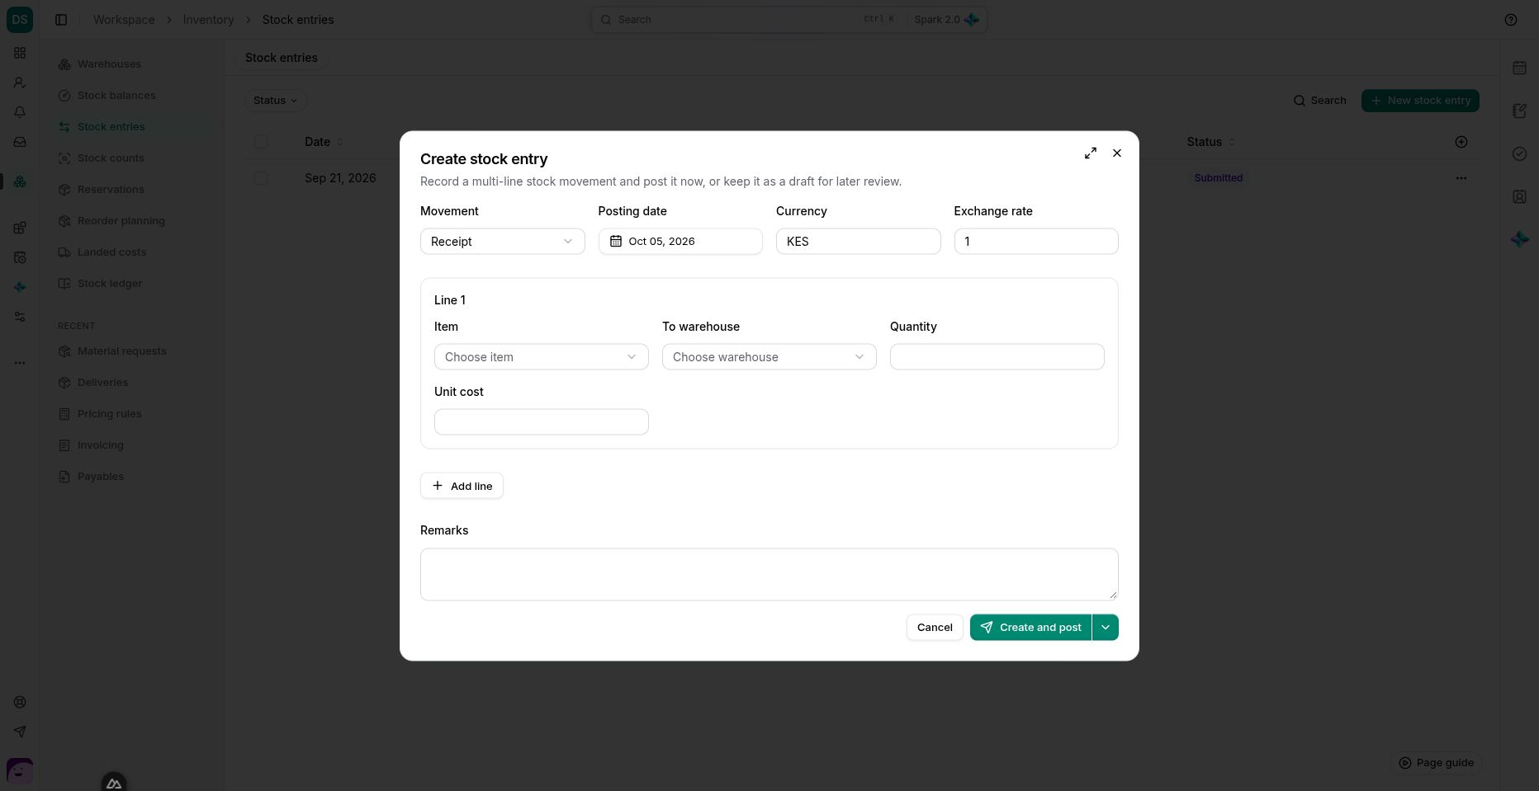Screen dimensions: 1539x791
Task: Check the Sep 21, 2026 row checkbox
Action: [x=261, y=178]
